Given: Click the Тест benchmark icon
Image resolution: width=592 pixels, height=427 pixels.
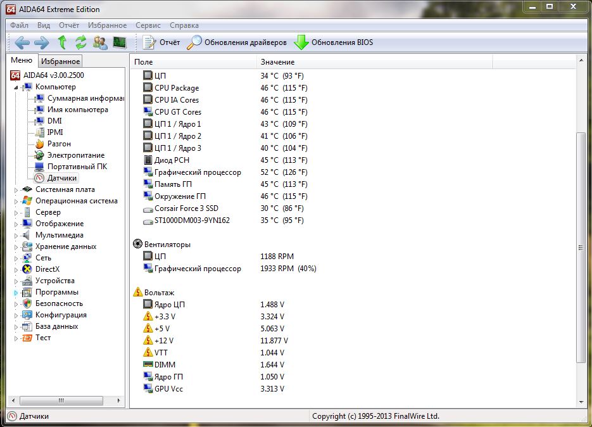Looking at the screenshot, I should [x=27, y=338].
